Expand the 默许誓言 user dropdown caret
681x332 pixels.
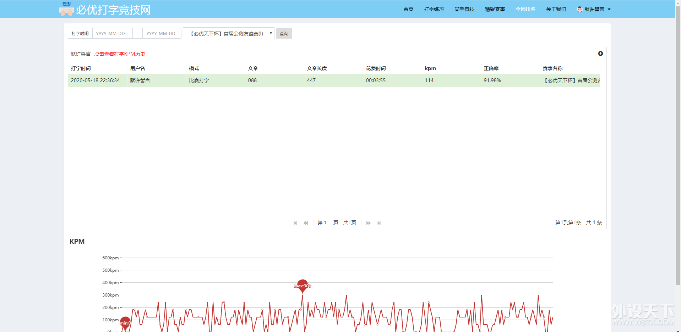(x=609, y=10)
